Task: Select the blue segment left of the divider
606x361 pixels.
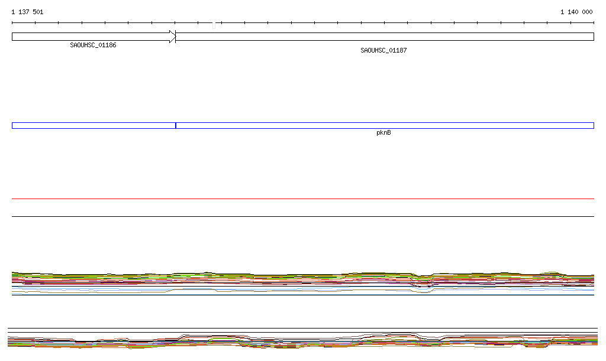Action: (x=93, y=125)
